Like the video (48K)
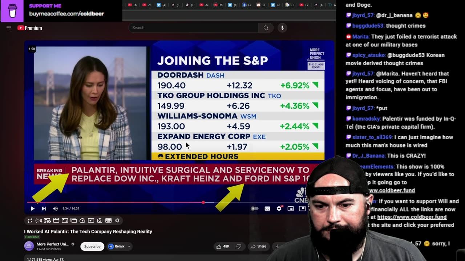This screenshot has width=465, height=261. (223, 246)
